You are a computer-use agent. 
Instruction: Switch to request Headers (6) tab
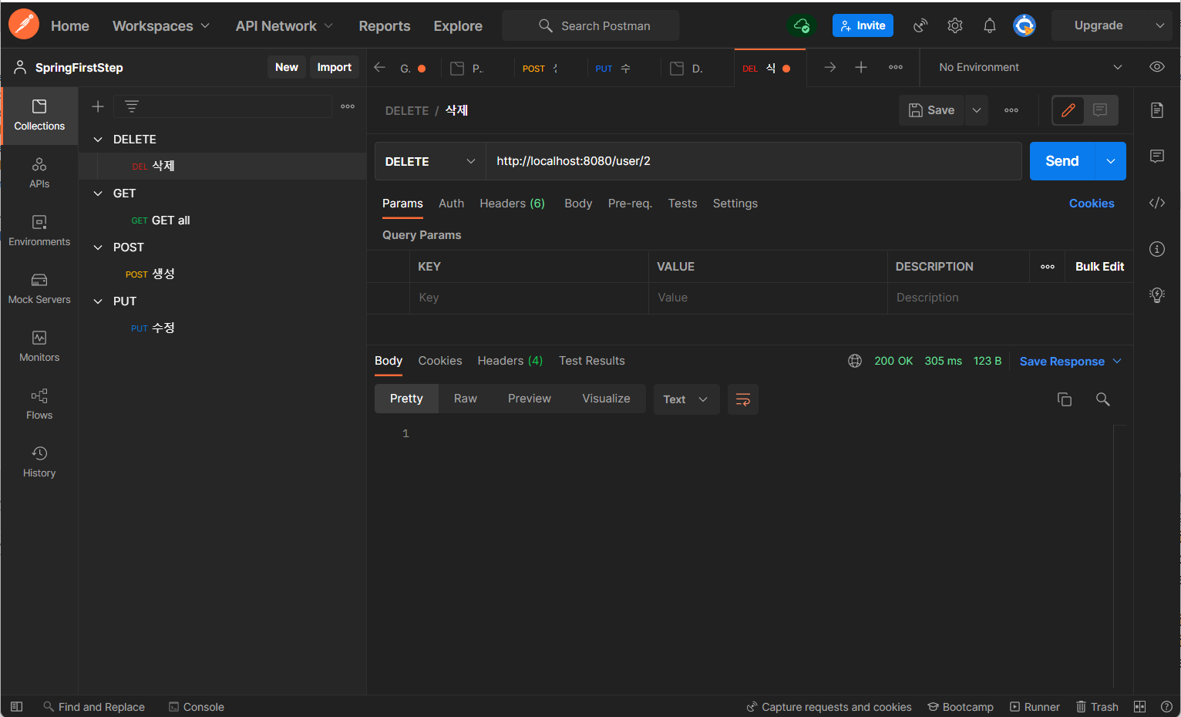click(x=512, y=204)
